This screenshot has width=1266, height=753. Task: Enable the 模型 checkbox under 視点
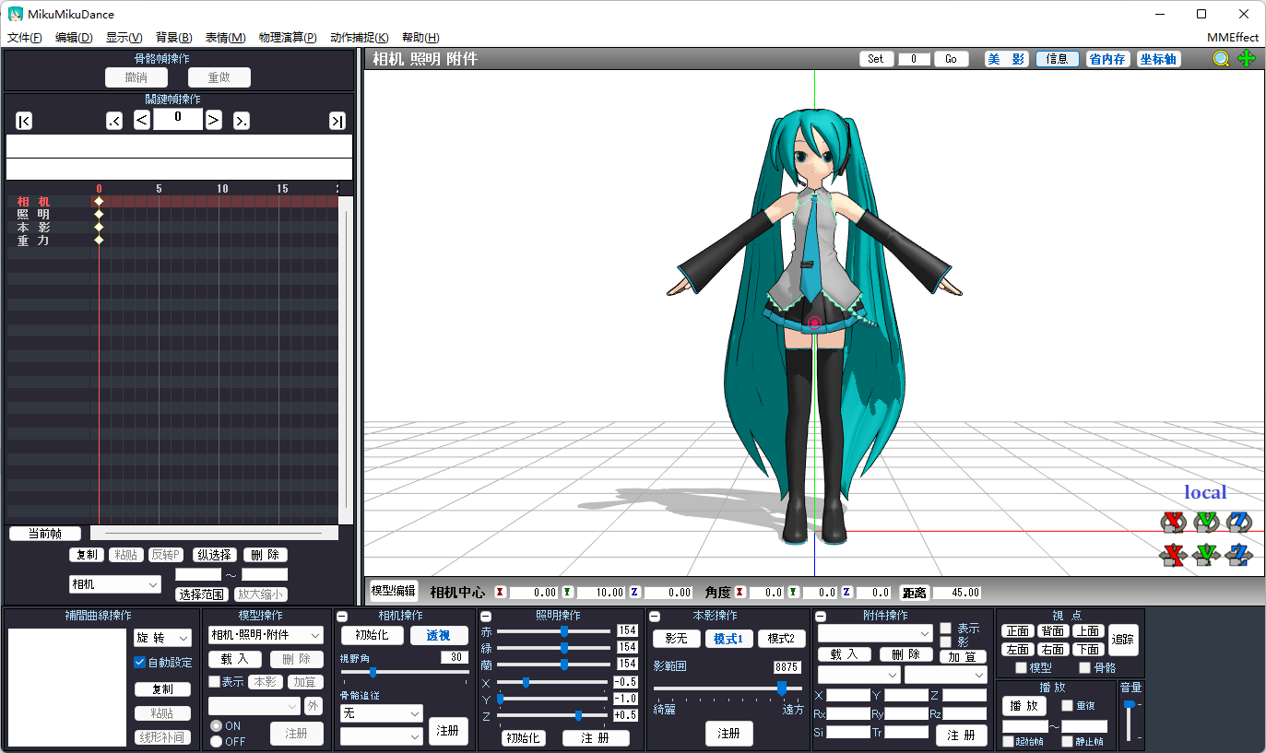click(1021, 667)
